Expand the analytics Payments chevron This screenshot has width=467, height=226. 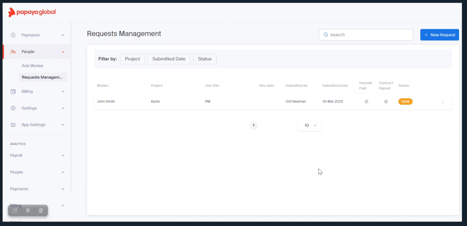coord(63,189)
